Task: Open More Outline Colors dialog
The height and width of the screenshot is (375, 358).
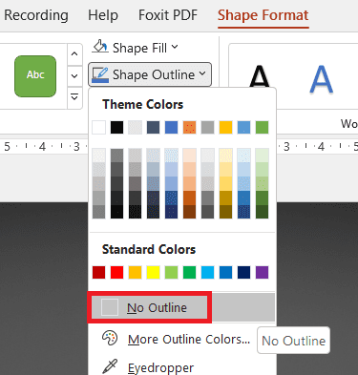Action: tap(182, 339)
